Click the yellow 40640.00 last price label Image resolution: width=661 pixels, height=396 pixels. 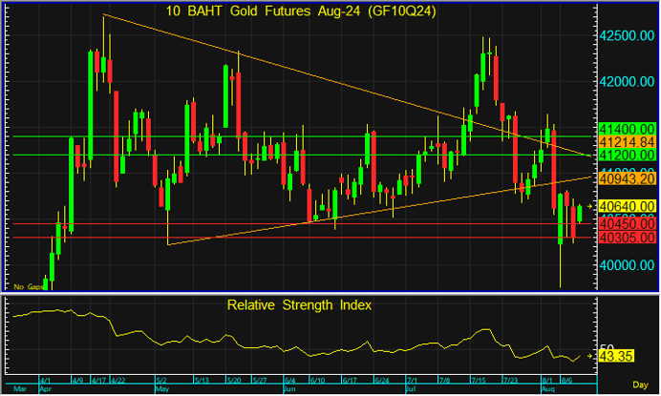[624, 206]
